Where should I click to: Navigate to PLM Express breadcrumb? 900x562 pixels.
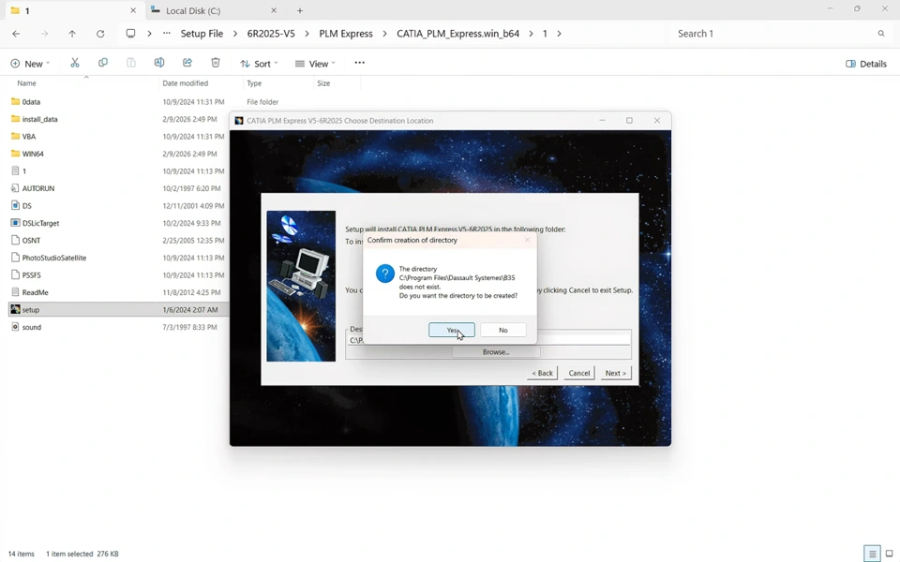coord(346,34)
